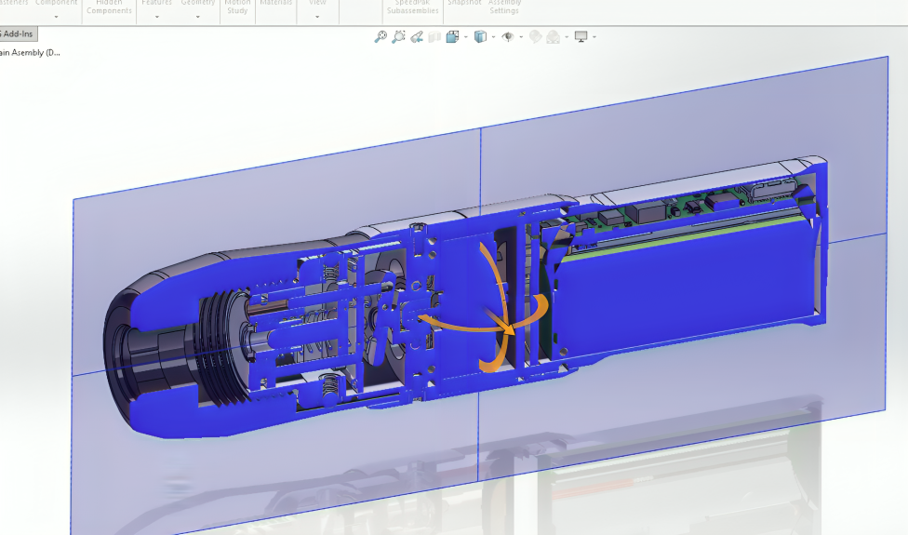Open the Component dropdown arrow in ribbon
Screen dimensions: 908x535
[56, 17]
